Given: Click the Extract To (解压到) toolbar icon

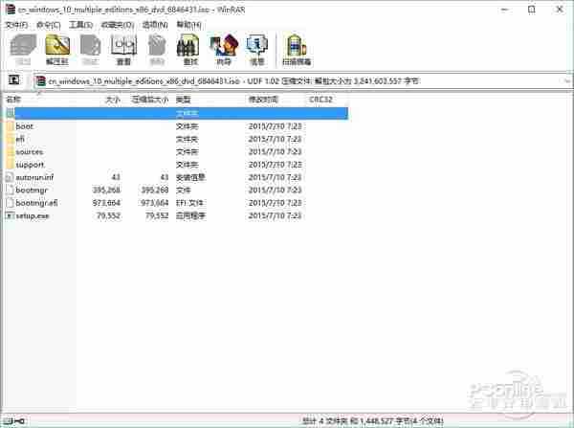Looking at the screenshot, I should (57, 48).
